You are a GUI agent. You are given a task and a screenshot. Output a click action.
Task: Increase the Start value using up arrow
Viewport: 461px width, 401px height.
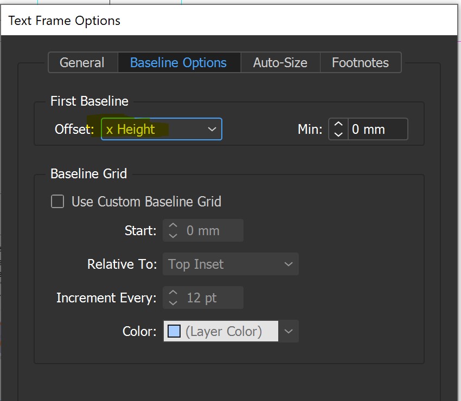[x=173, y=225]
